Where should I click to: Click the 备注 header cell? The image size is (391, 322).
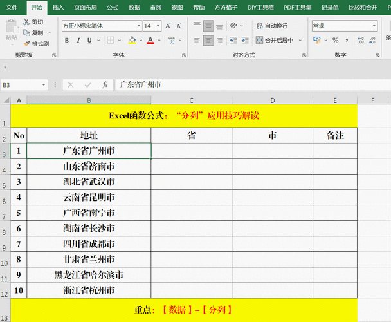click(x=335, y=136)
